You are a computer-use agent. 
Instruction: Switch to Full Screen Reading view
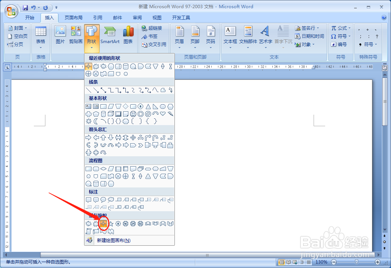(x=289, y=262)
